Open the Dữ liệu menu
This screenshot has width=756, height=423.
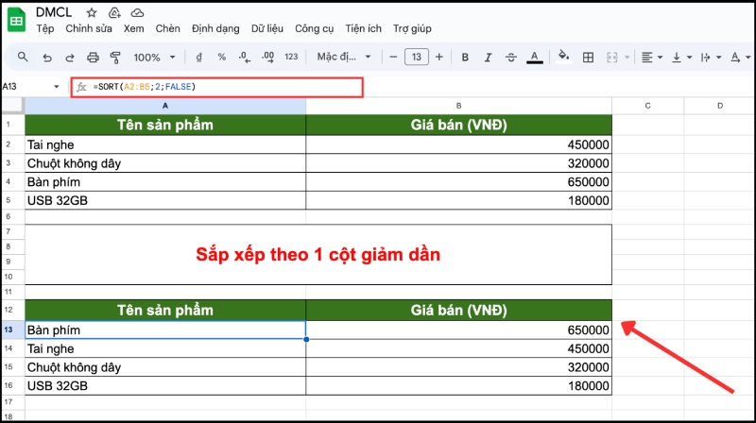click(267, 28)
